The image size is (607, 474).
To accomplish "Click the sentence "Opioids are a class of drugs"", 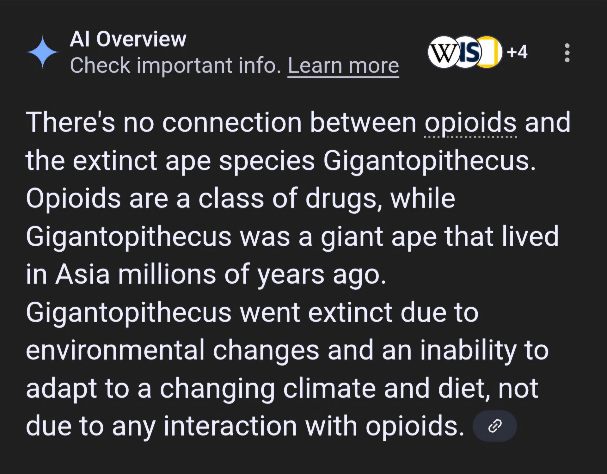I will coord(202,199).
